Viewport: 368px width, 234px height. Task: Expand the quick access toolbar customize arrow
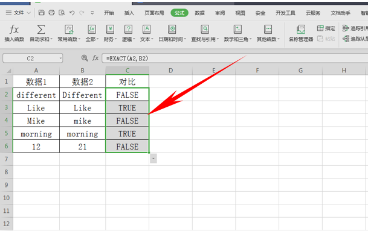pos(92,13)
